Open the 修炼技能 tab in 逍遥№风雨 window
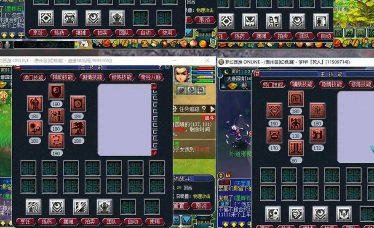The height and width of the screenshot is (228, 374). (121, 77)
